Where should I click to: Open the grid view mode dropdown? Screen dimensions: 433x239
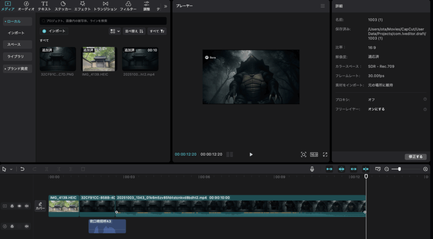[115, 31]
